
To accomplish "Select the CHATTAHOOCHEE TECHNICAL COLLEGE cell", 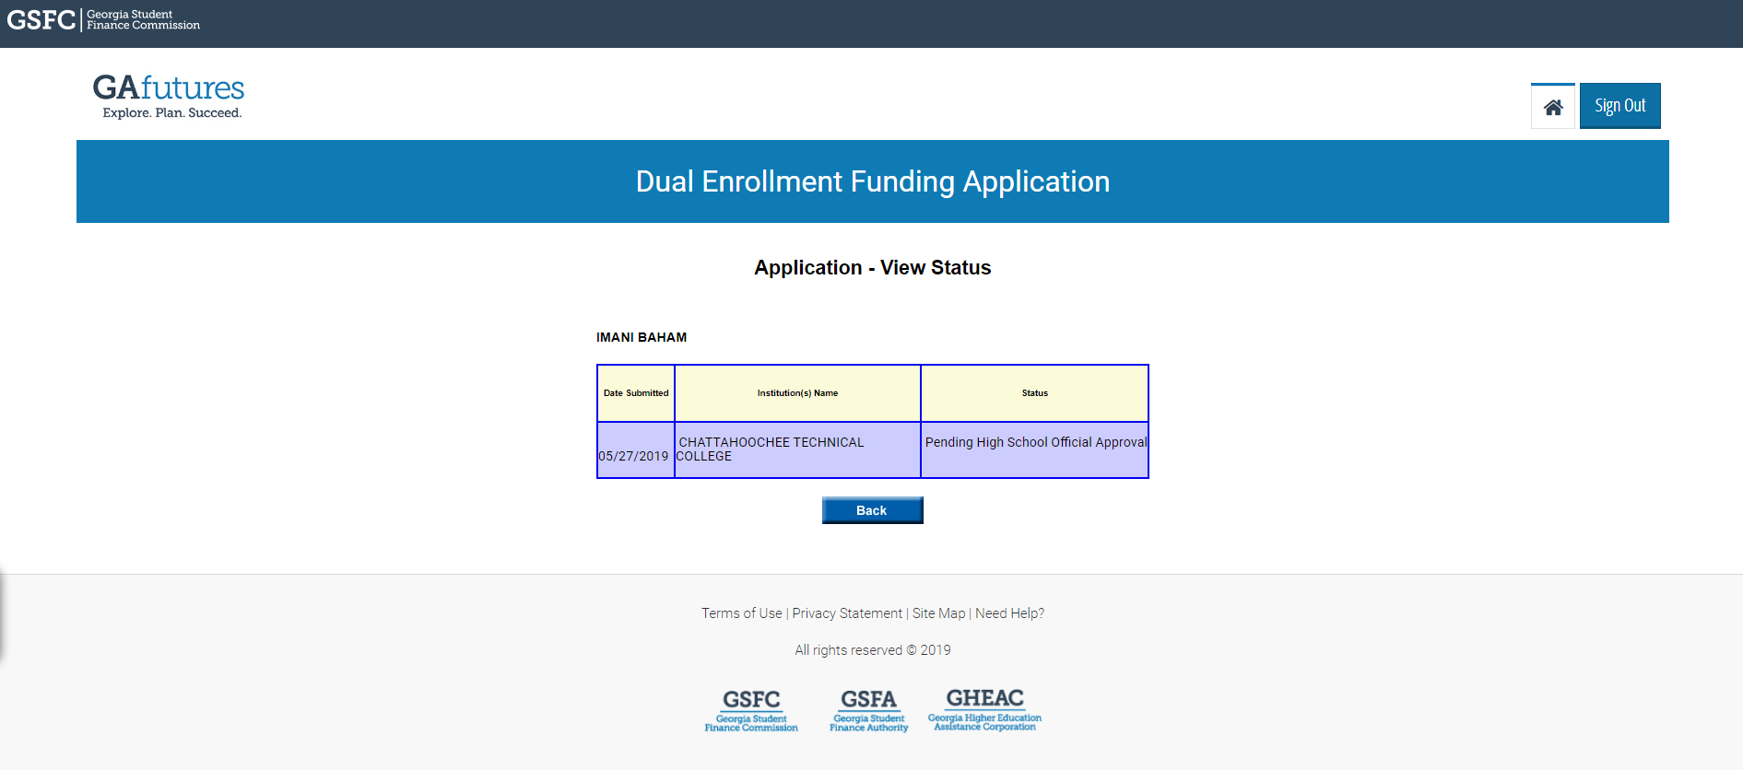I will (x=797, y=450).
